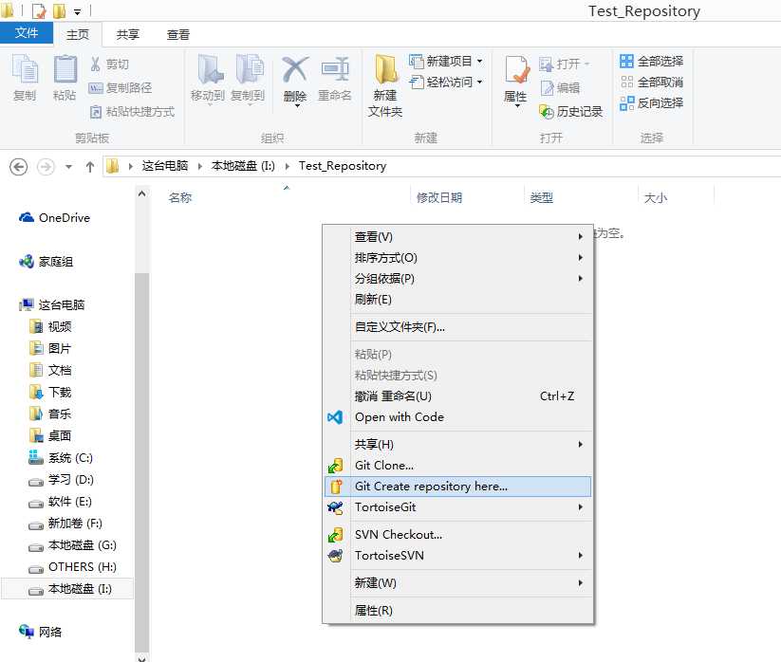Viewport: 781px width, 662px height.
Task: Click Invert selection (反向选择)
Action: [652, 103]
